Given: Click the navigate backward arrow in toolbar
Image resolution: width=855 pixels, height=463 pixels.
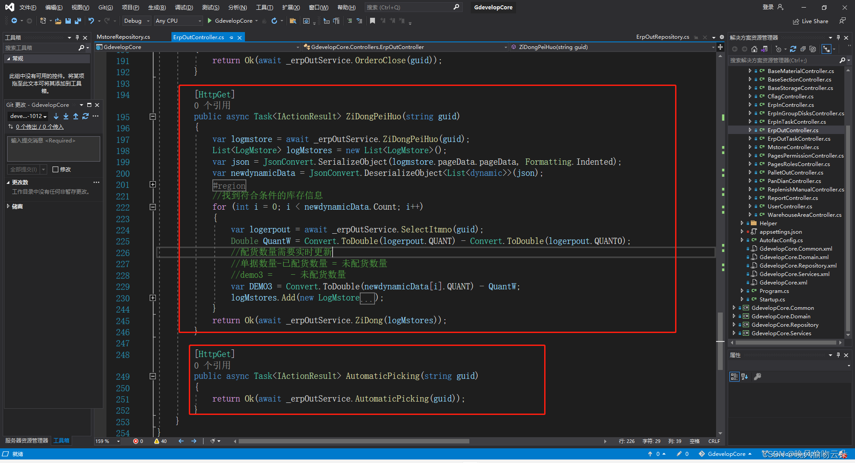Looking at the screenshot, I should pos(14,21).
